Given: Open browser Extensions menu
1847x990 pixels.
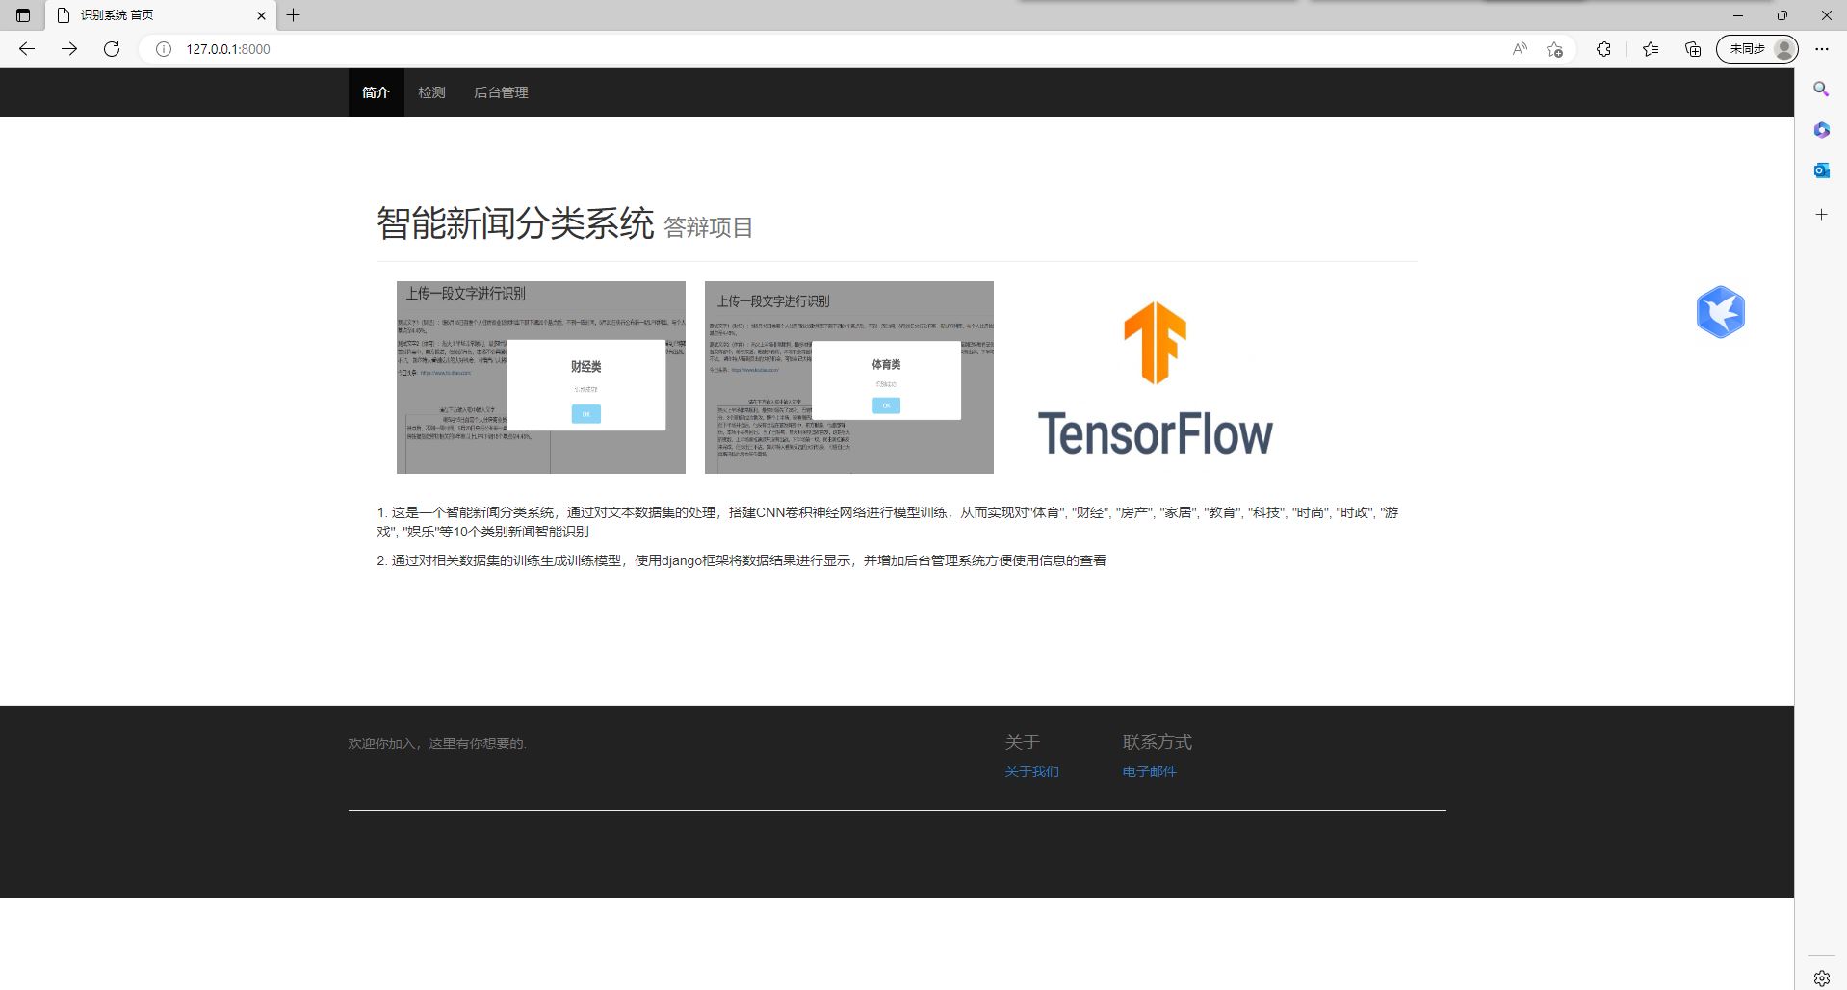Looking at the screenshot, I should 1603,49.
